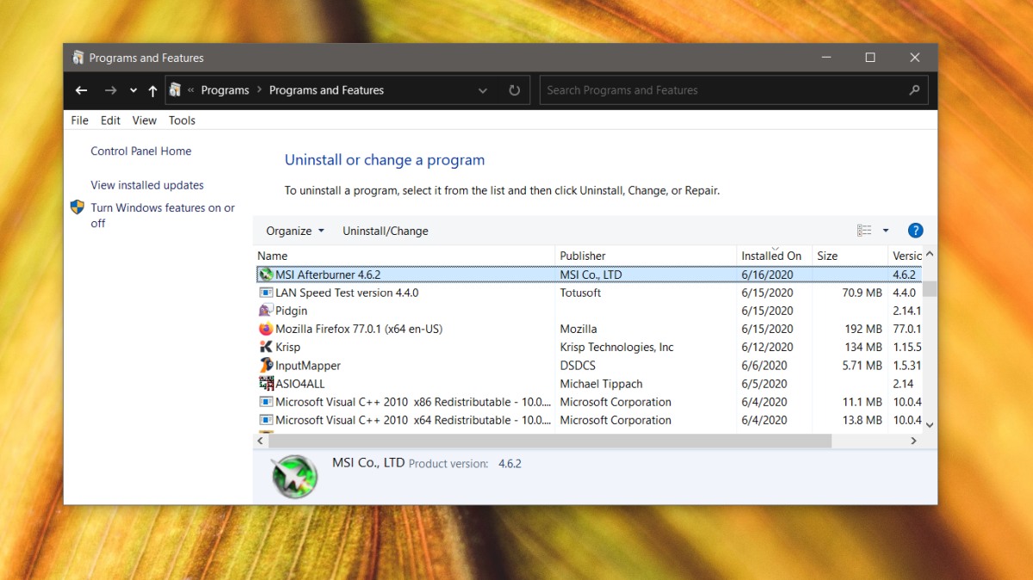Select the Krisp entry name
Viewport: 1033px width, 580px height.
(x=288, y=347)
